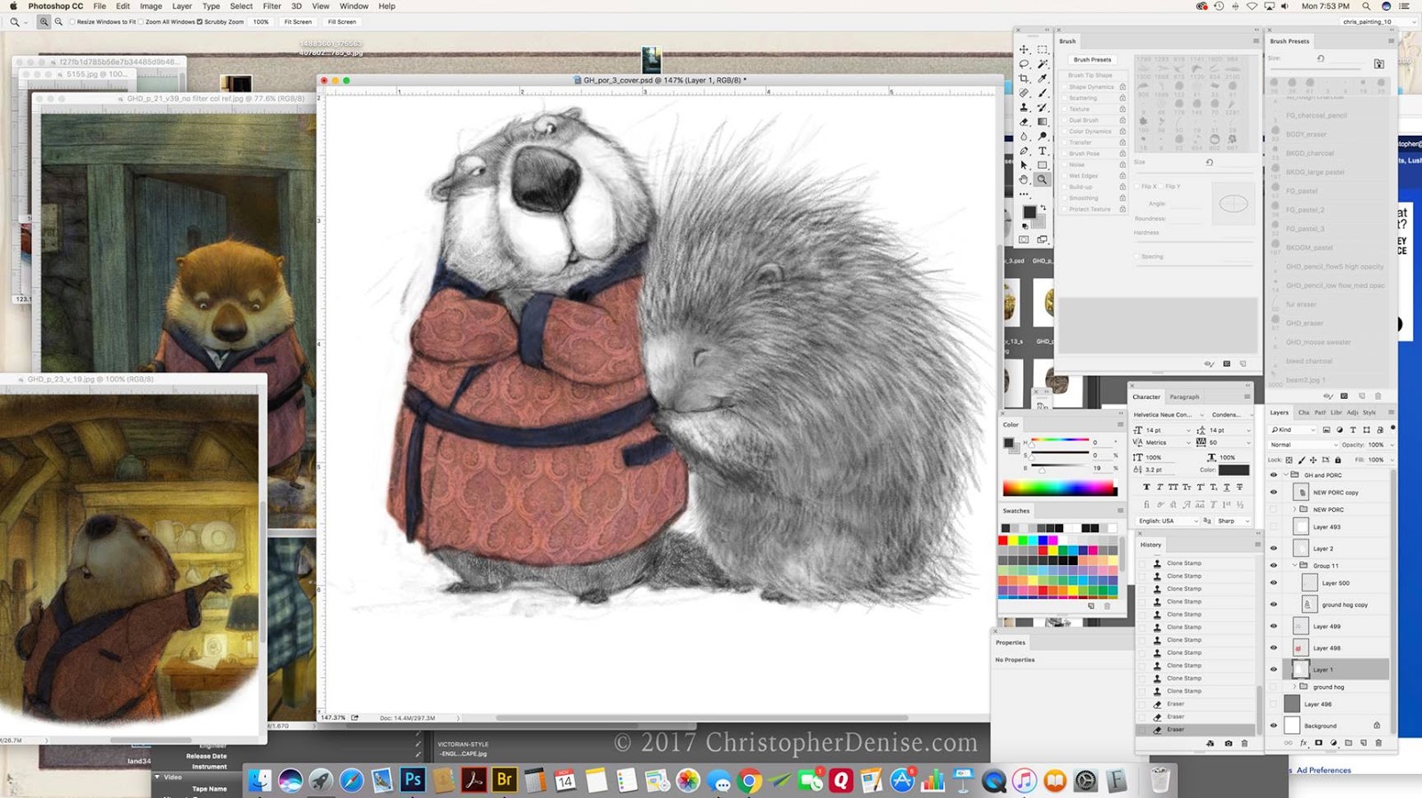This screenshot has height=798, width=1422.
Task: Open the Helvetica Neue font family dropdown
Action: coord(1169,414)
